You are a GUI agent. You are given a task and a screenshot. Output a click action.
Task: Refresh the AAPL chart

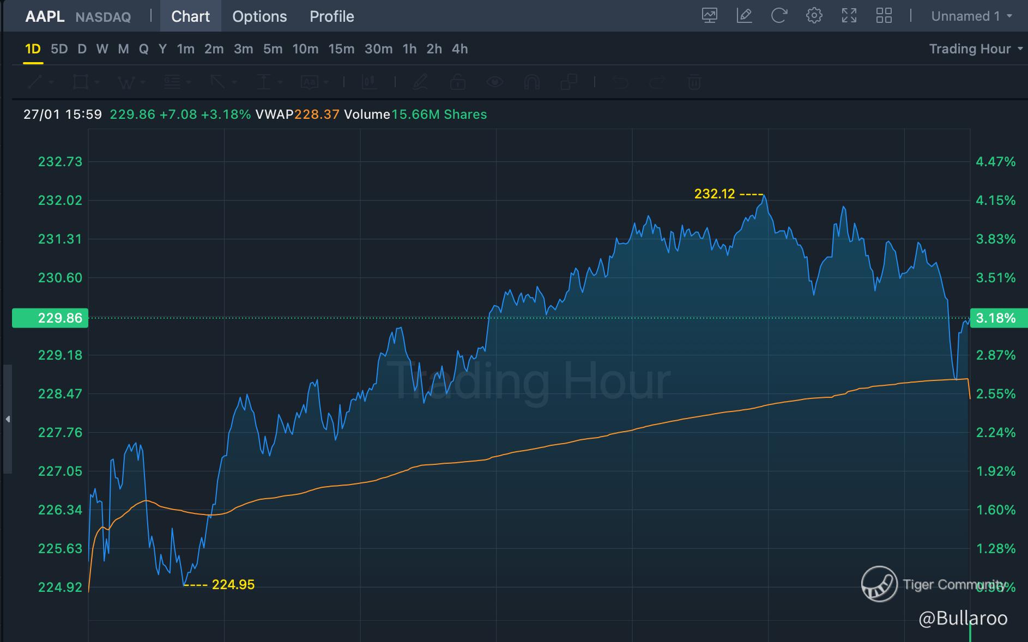click(x=779, y=16)
